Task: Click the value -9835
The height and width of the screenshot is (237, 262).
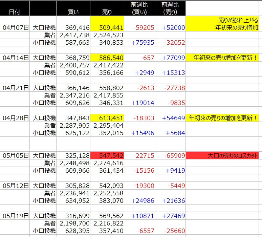Action: 176,103
